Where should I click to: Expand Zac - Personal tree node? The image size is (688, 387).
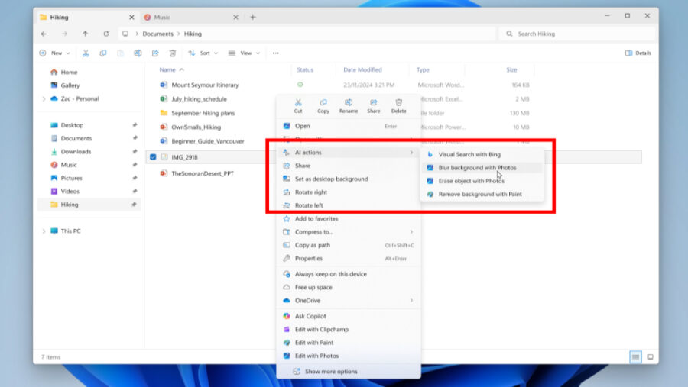click(x=44, y=99)
